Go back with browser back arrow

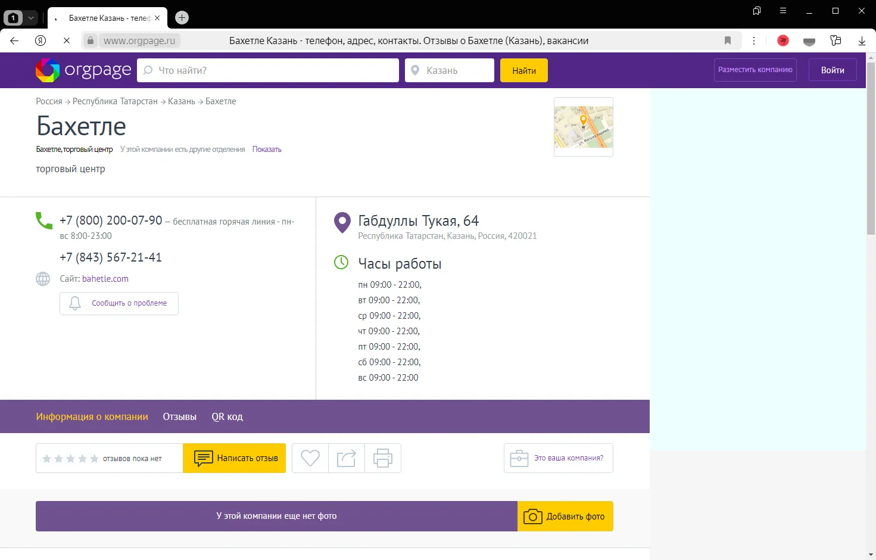click(14, 41)
